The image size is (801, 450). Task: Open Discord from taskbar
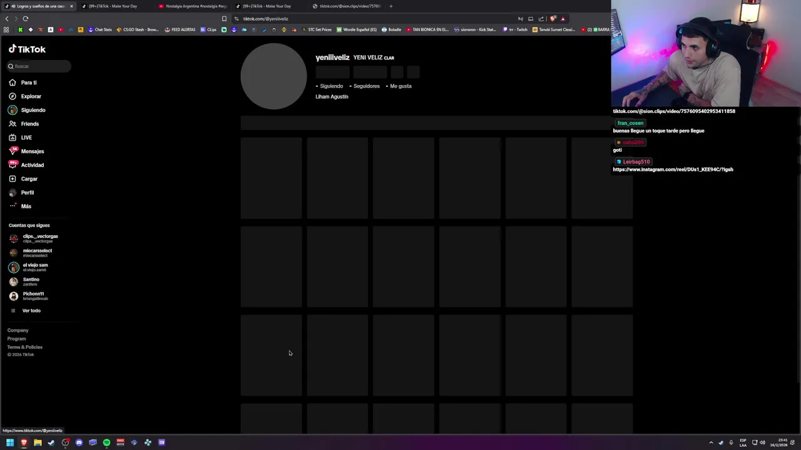tap(79, 442)
